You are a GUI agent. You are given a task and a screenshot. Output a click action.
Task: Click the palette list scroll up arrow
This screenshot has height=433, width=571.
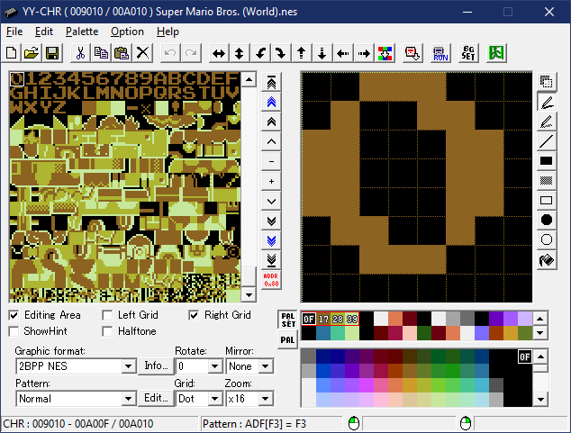[x=540, y=319]
